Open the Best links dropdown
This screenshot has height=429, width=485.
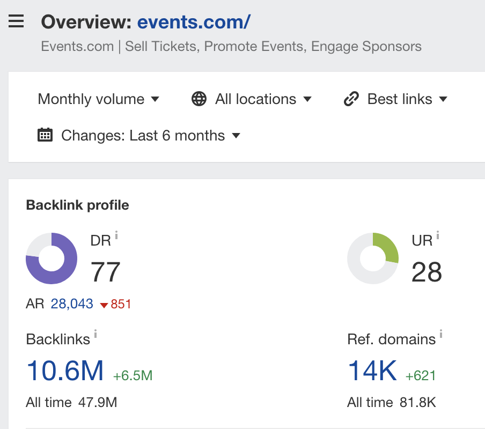click(x=395, y=99)
